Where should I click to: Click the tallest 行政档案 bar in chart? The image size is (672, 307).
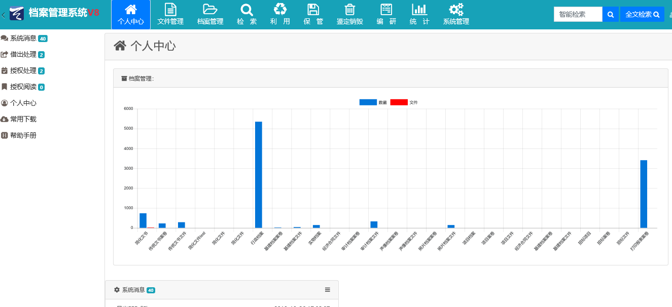(x=258, y=175)
